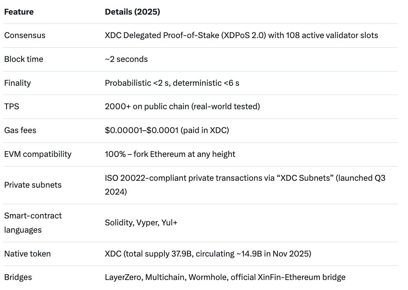Click the LayerZero, Multichain, Wormhole bridges text
Image resolution: width=408 pixels, height=290 pixels.
(x=225, y=277)
